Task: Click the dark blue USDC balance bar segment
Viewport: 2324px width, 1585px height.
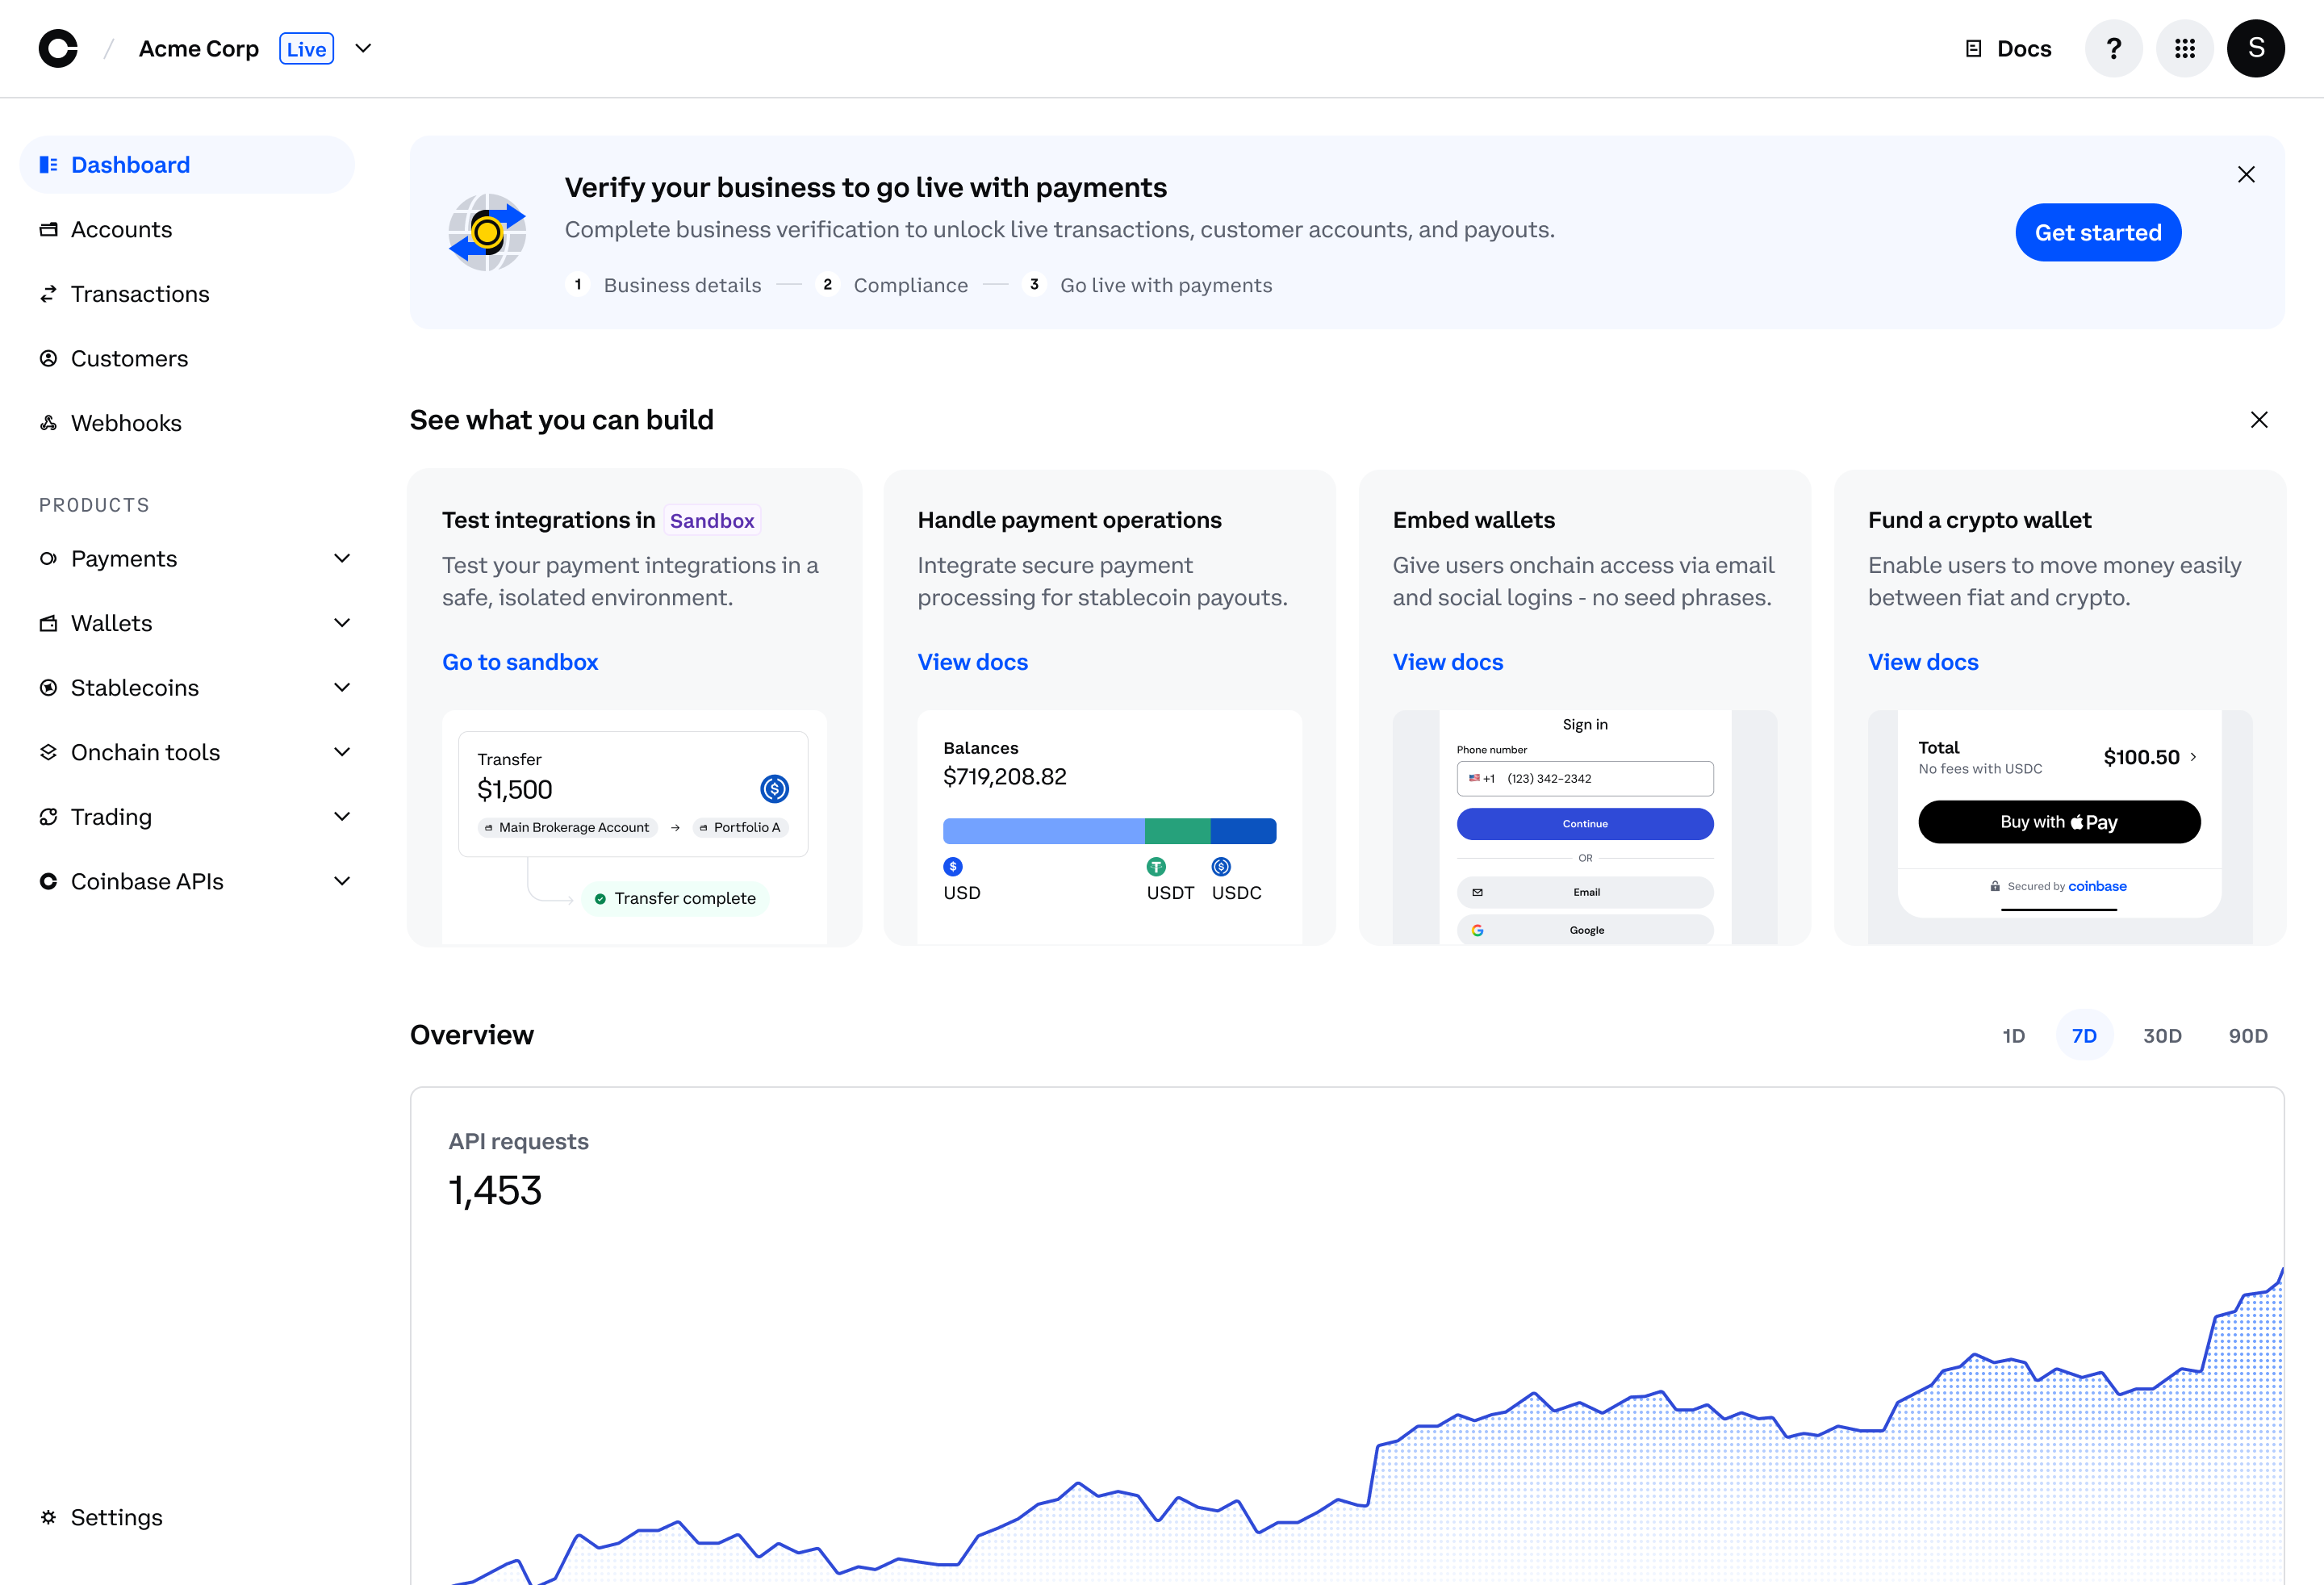Action: tap(1244, 831)
